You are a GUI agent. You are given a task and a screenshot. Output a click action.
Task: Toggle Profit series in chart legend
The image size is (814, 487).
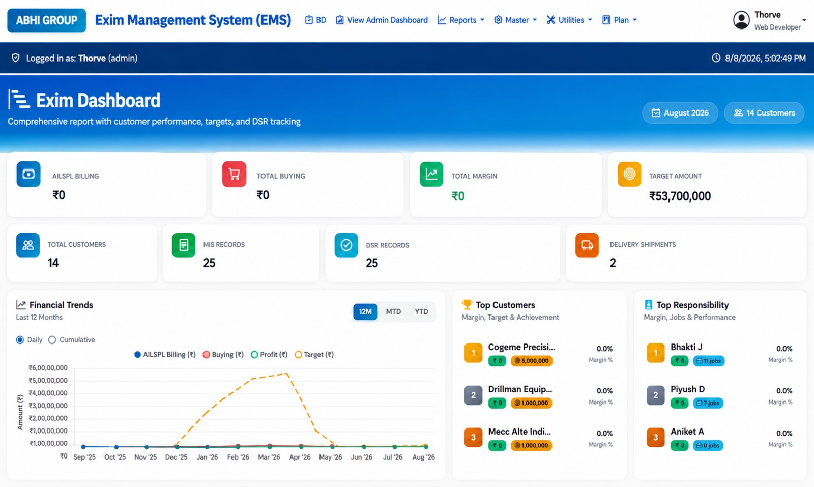[269, 355]
